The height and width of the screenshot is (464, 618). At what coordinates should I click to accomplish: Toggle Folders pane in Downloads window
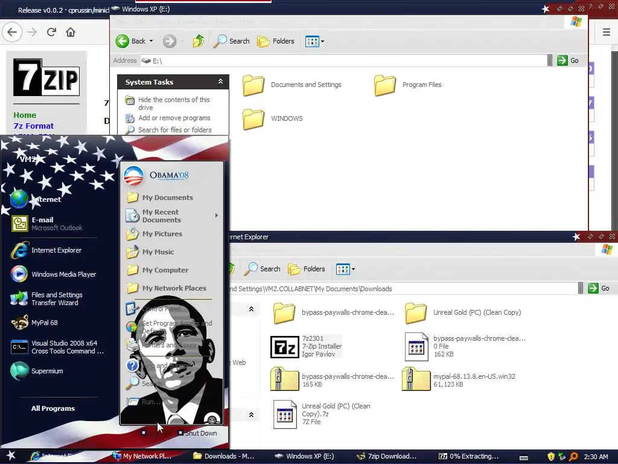tap(306, 269)
